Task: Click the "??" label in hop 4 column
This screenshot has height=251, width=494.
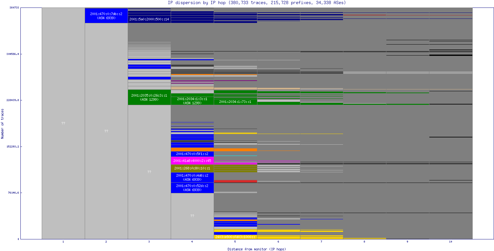Action: (x=192, y=216)
